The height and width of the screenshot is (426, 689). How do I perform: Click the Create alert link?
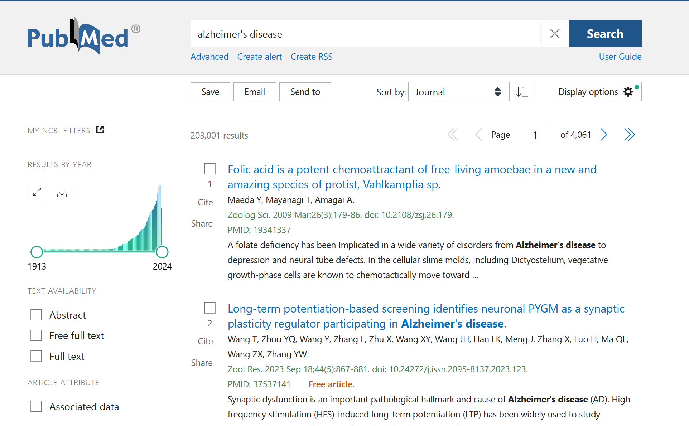coord(259,56)
